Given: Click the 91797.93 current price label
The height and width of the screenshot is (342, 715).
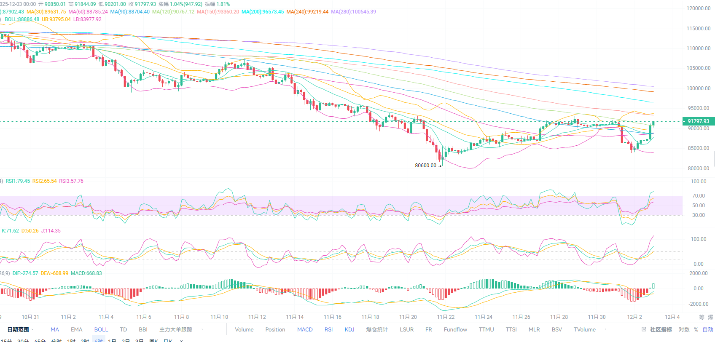Looking at the screenshot, I should [x=698, y=121].
